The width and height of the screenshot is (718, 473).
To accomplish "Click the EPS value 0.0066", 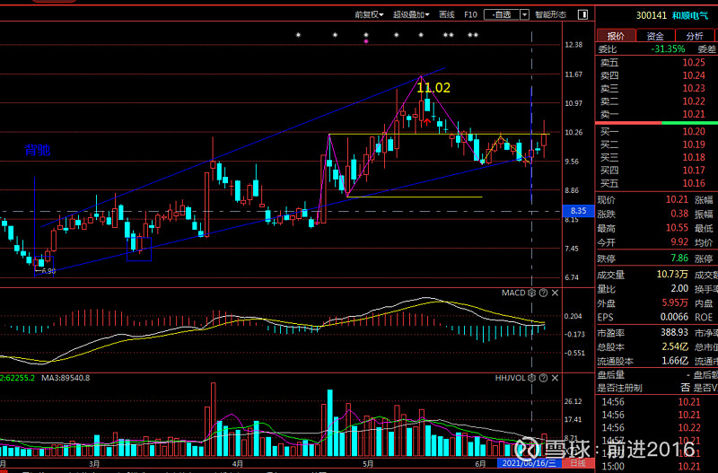I will [x=674, y=317].
